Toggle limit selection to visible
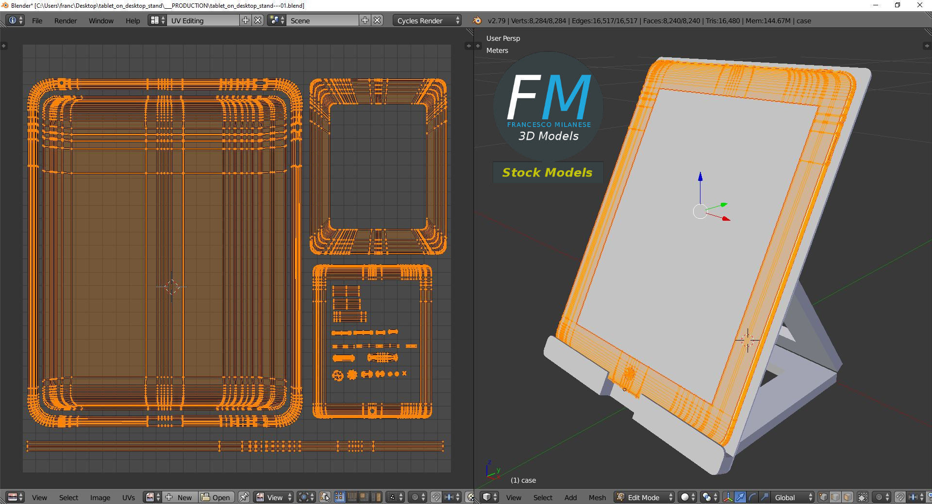 click(x=863, y=497)
